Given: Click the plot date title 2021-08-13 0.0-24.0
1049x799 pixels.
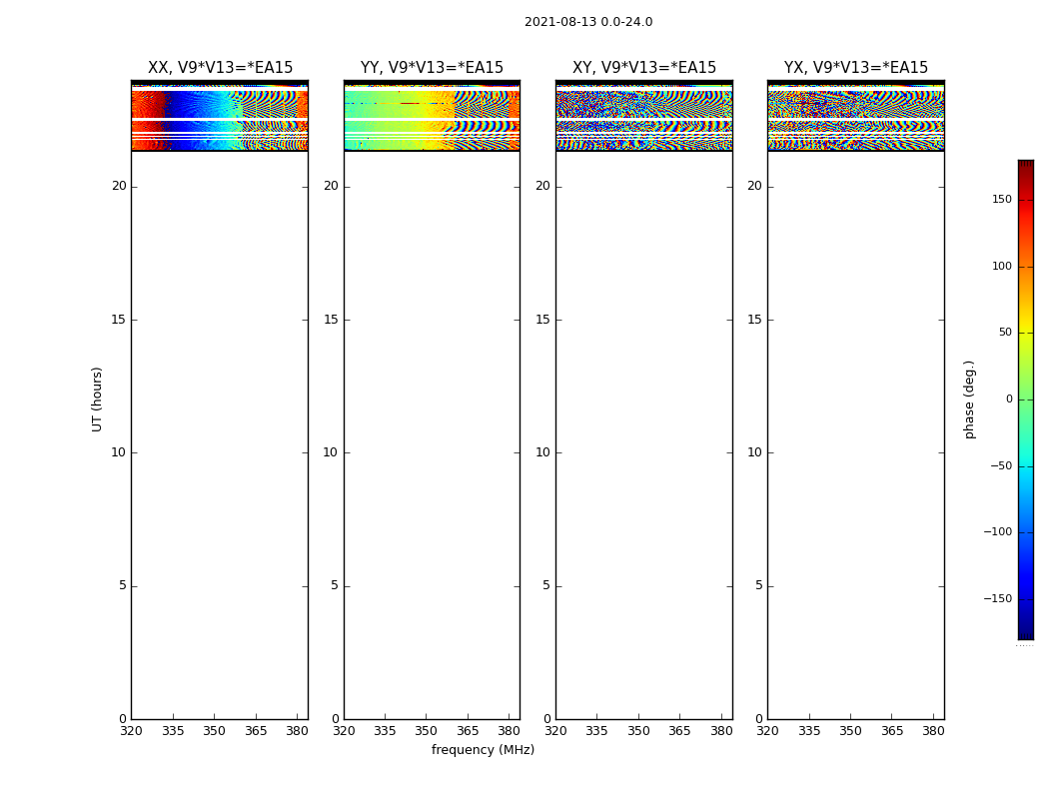Looking at the screenshot, I should [x=588, y=22].
